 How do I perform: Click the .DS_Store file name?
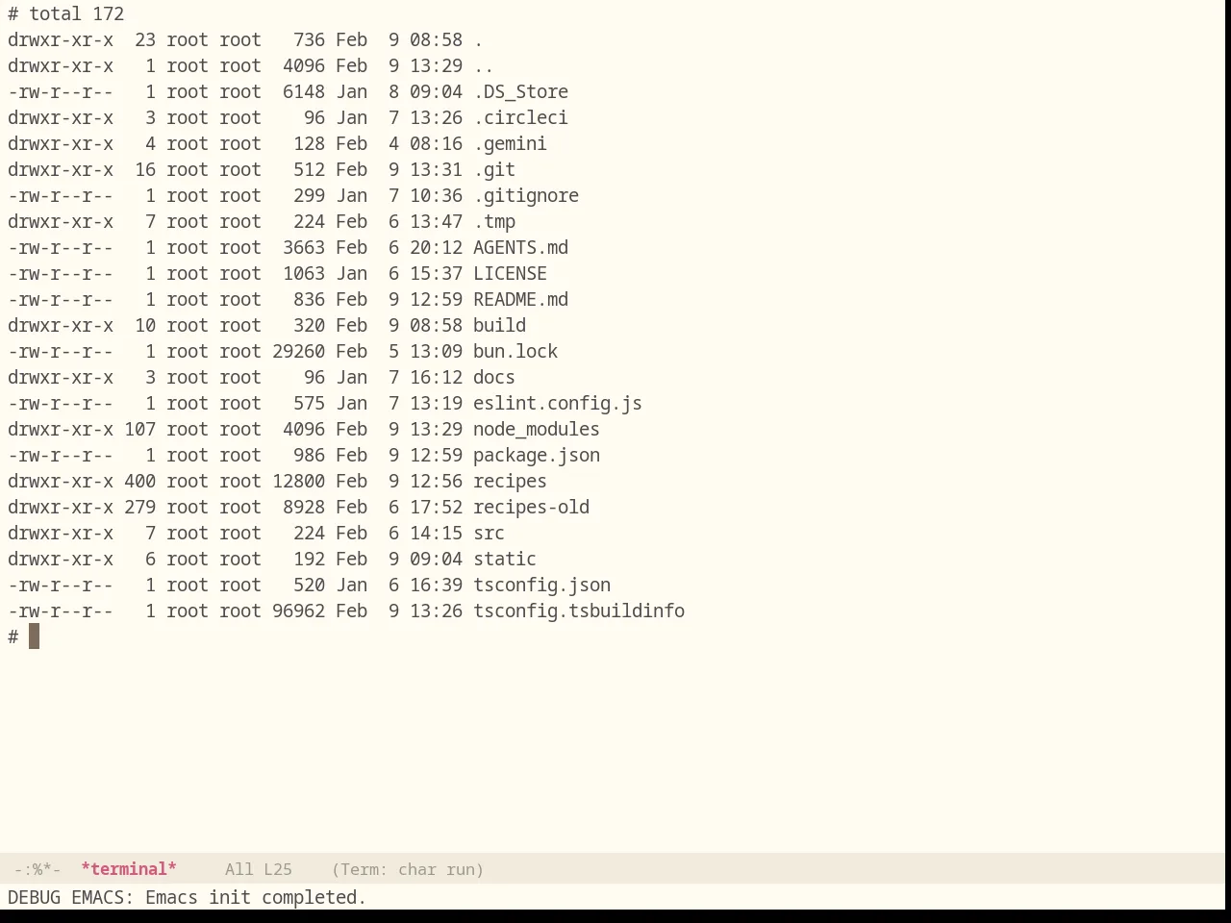tap(520, 91)
